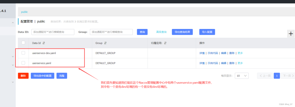Image resolution: width=295 pixels, height=107 pixels.
Task: Open 编辑 for userservice.yaml
Action: (x=224, y=63)
